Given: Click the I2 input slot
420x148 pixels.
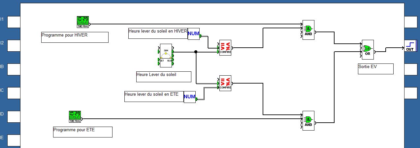Looking at the screenshot, I should coord(14,45).
